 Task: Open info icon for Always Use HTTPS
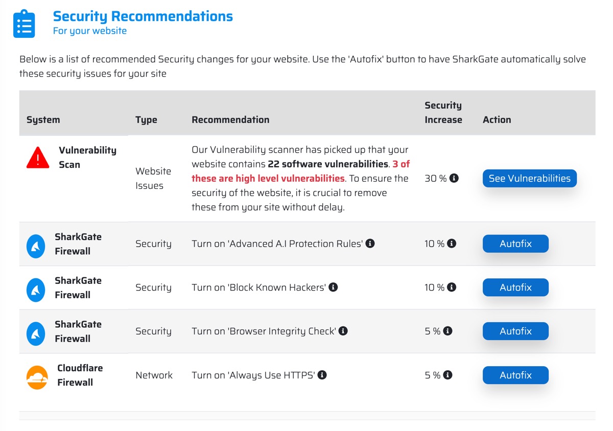coord(322,375)
